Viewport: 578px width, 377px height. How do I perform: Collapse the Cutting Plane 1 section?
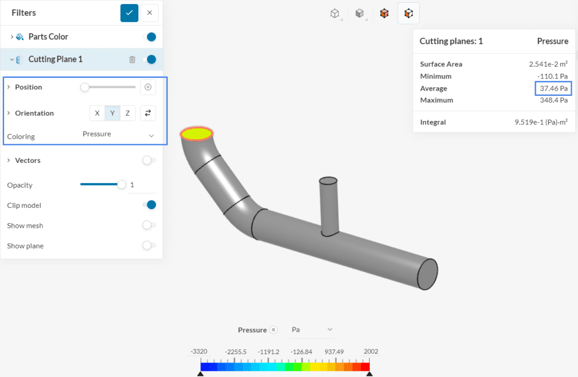point(12,59)
